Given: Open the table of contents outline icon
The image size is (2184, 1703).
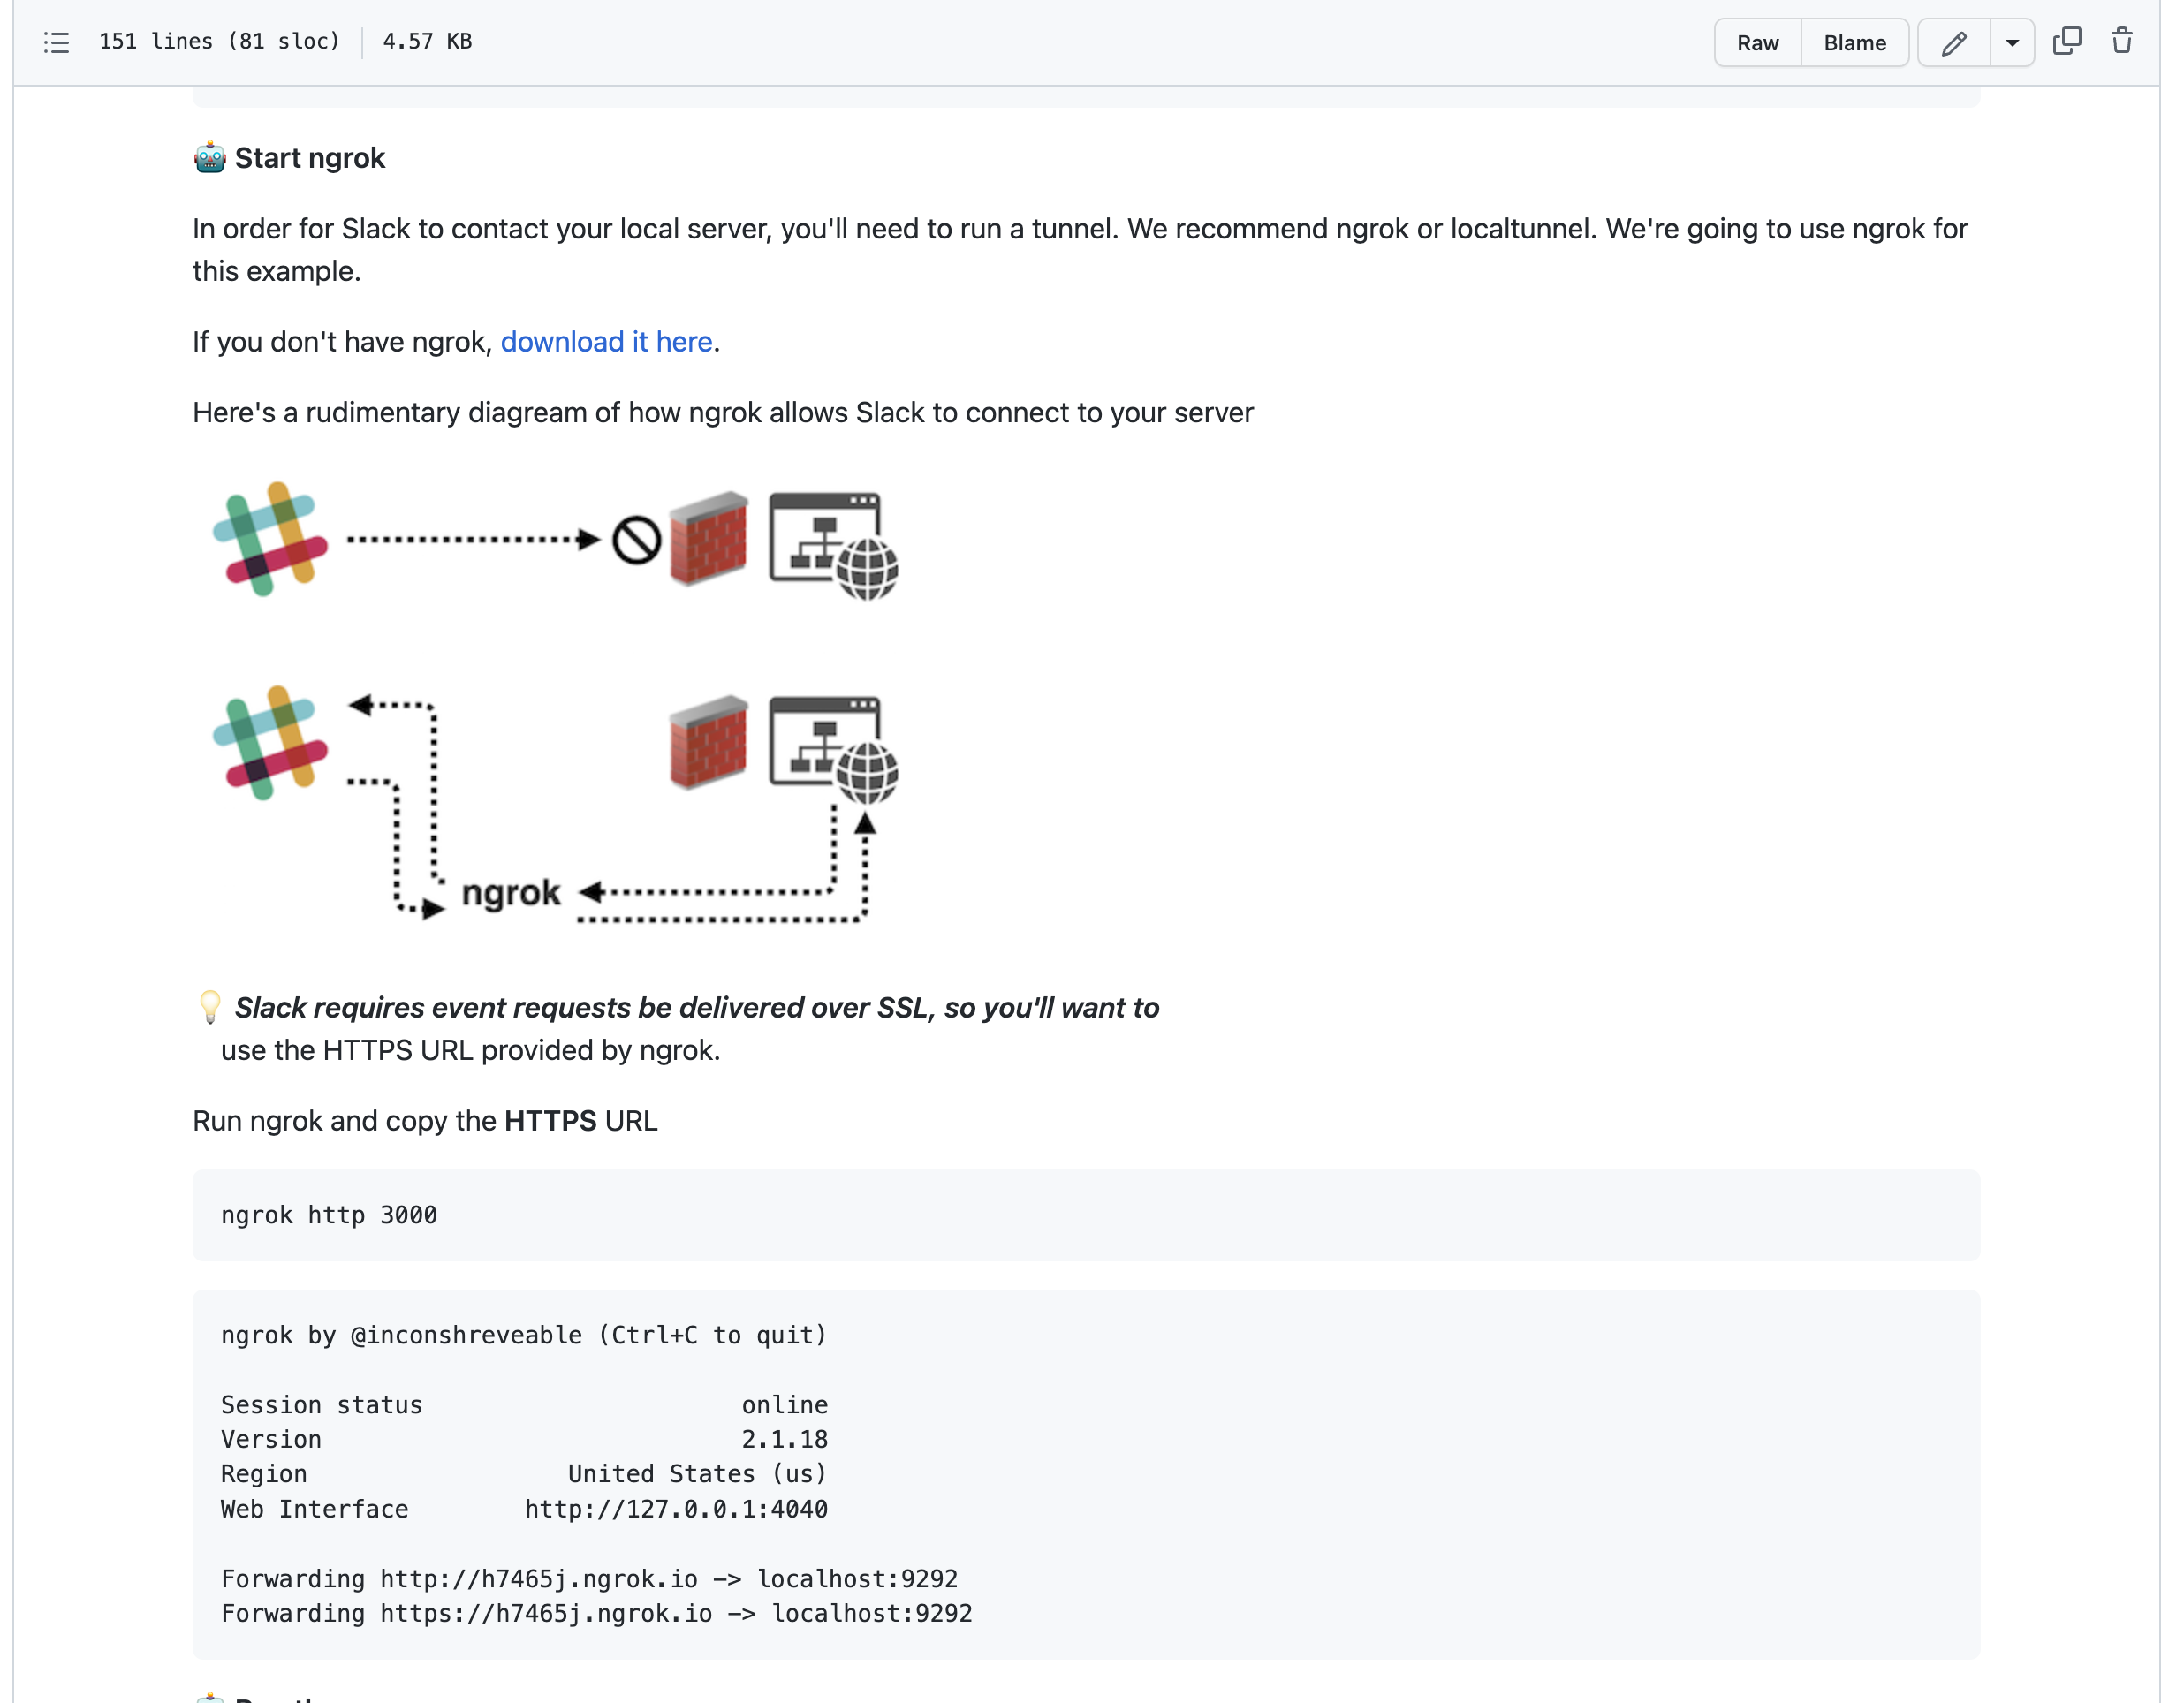Looking at the screenshot, I should 57,42.
